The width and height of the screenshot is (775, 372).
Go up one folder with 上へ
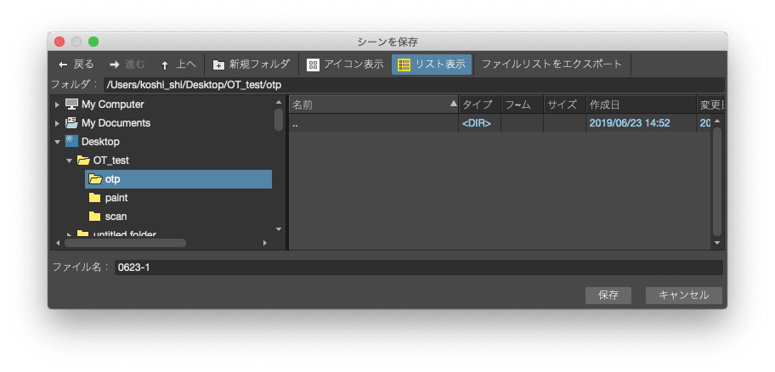pyautogui.click(x=178, y=65)
